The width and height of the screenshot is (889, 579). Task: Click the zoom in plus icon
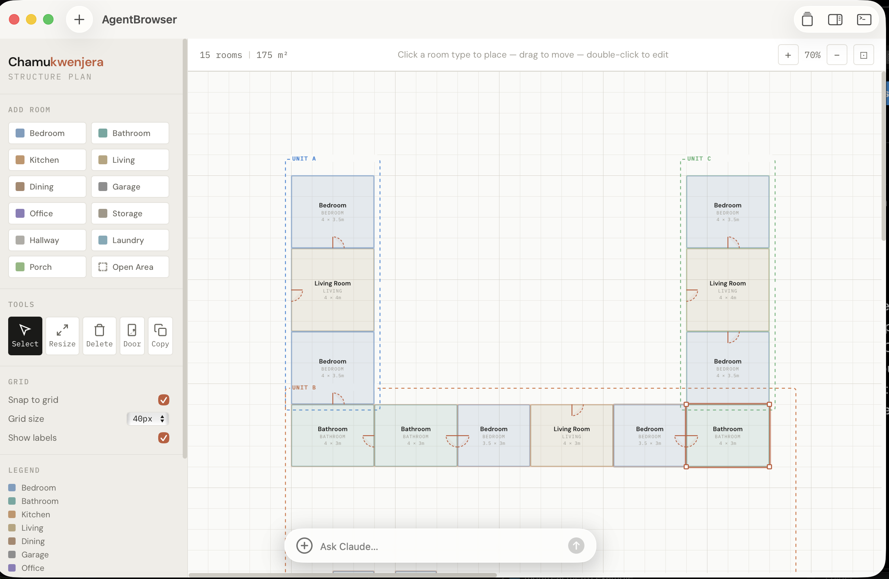click(x=788, y=55)
